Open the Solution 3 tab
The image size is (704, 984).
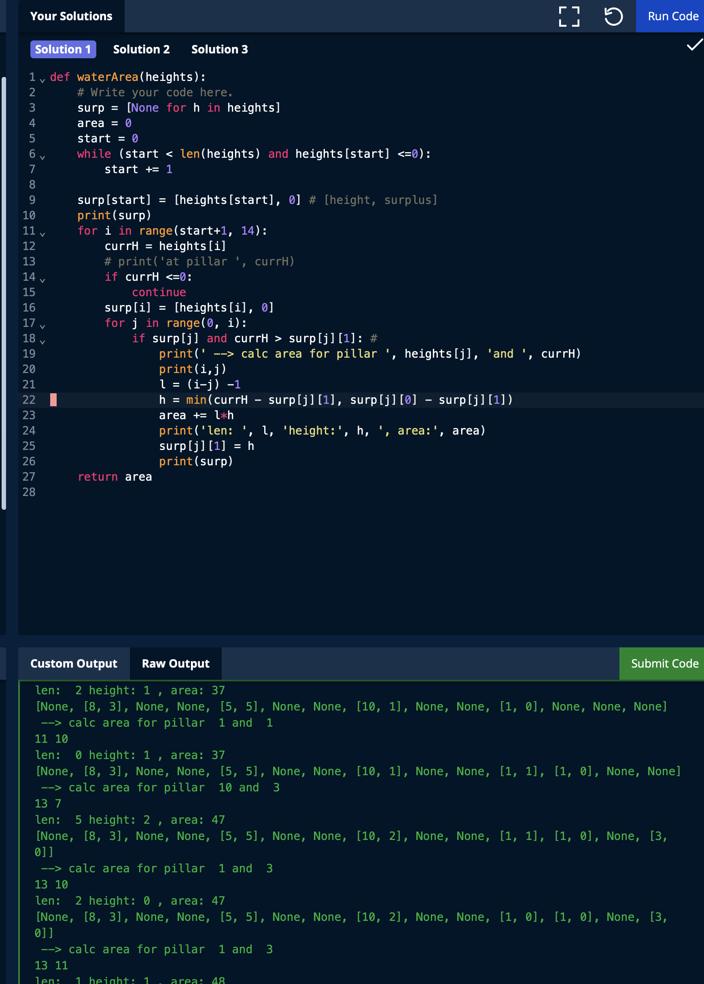[x=219, y=49]
